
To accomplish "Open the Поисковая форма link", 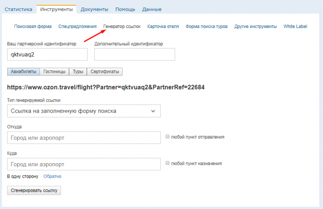I will tap(33, 26).
